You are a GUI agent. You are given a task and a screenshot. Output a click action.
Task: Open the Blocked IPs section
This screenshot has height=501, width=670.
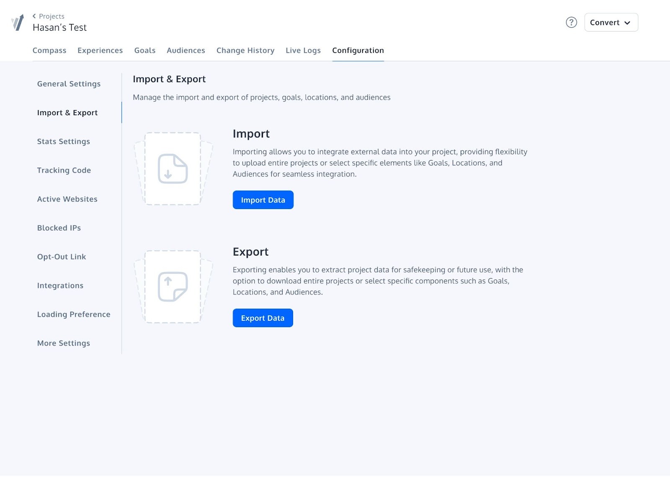click(59, 228)
